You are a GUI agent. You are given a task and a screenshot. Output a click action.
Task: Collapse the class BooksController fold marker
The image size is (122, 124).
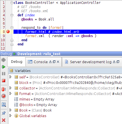coord(12,3)
